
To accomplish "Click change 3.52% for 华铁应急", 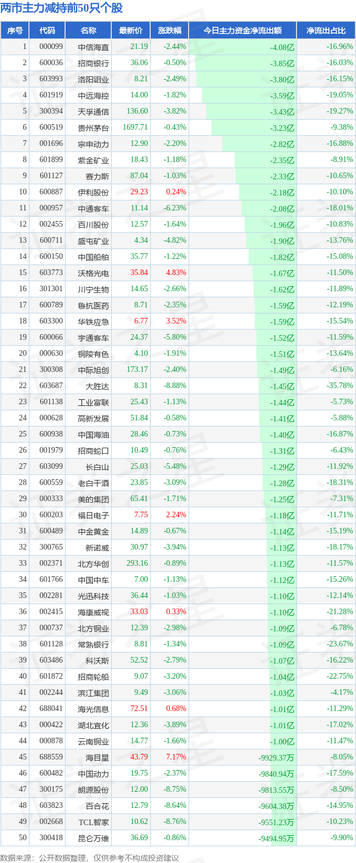I will [x=176, y=321].
